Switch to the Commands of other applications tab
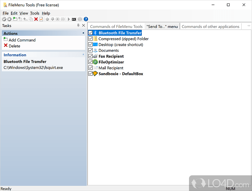This screenshot has width=252, height=191. tap(210, 26)
